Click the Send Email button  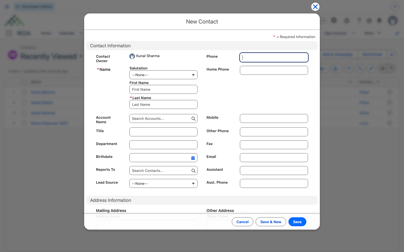[x=372, y=55]
